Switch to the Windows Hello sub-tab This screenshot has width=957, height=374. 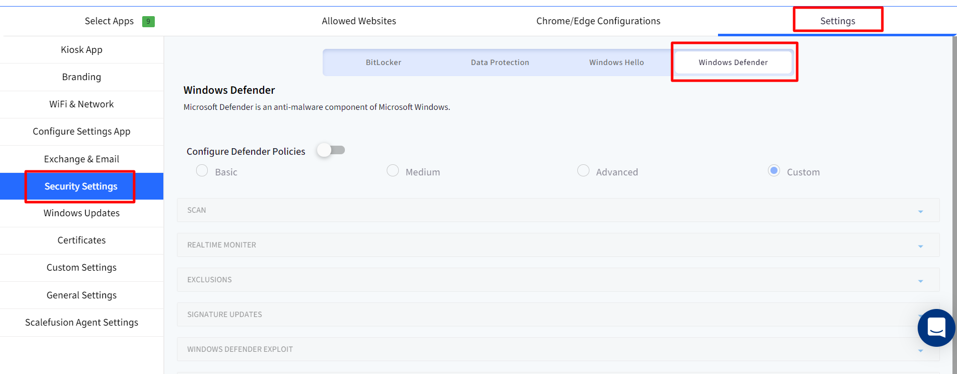click(616, 63)
